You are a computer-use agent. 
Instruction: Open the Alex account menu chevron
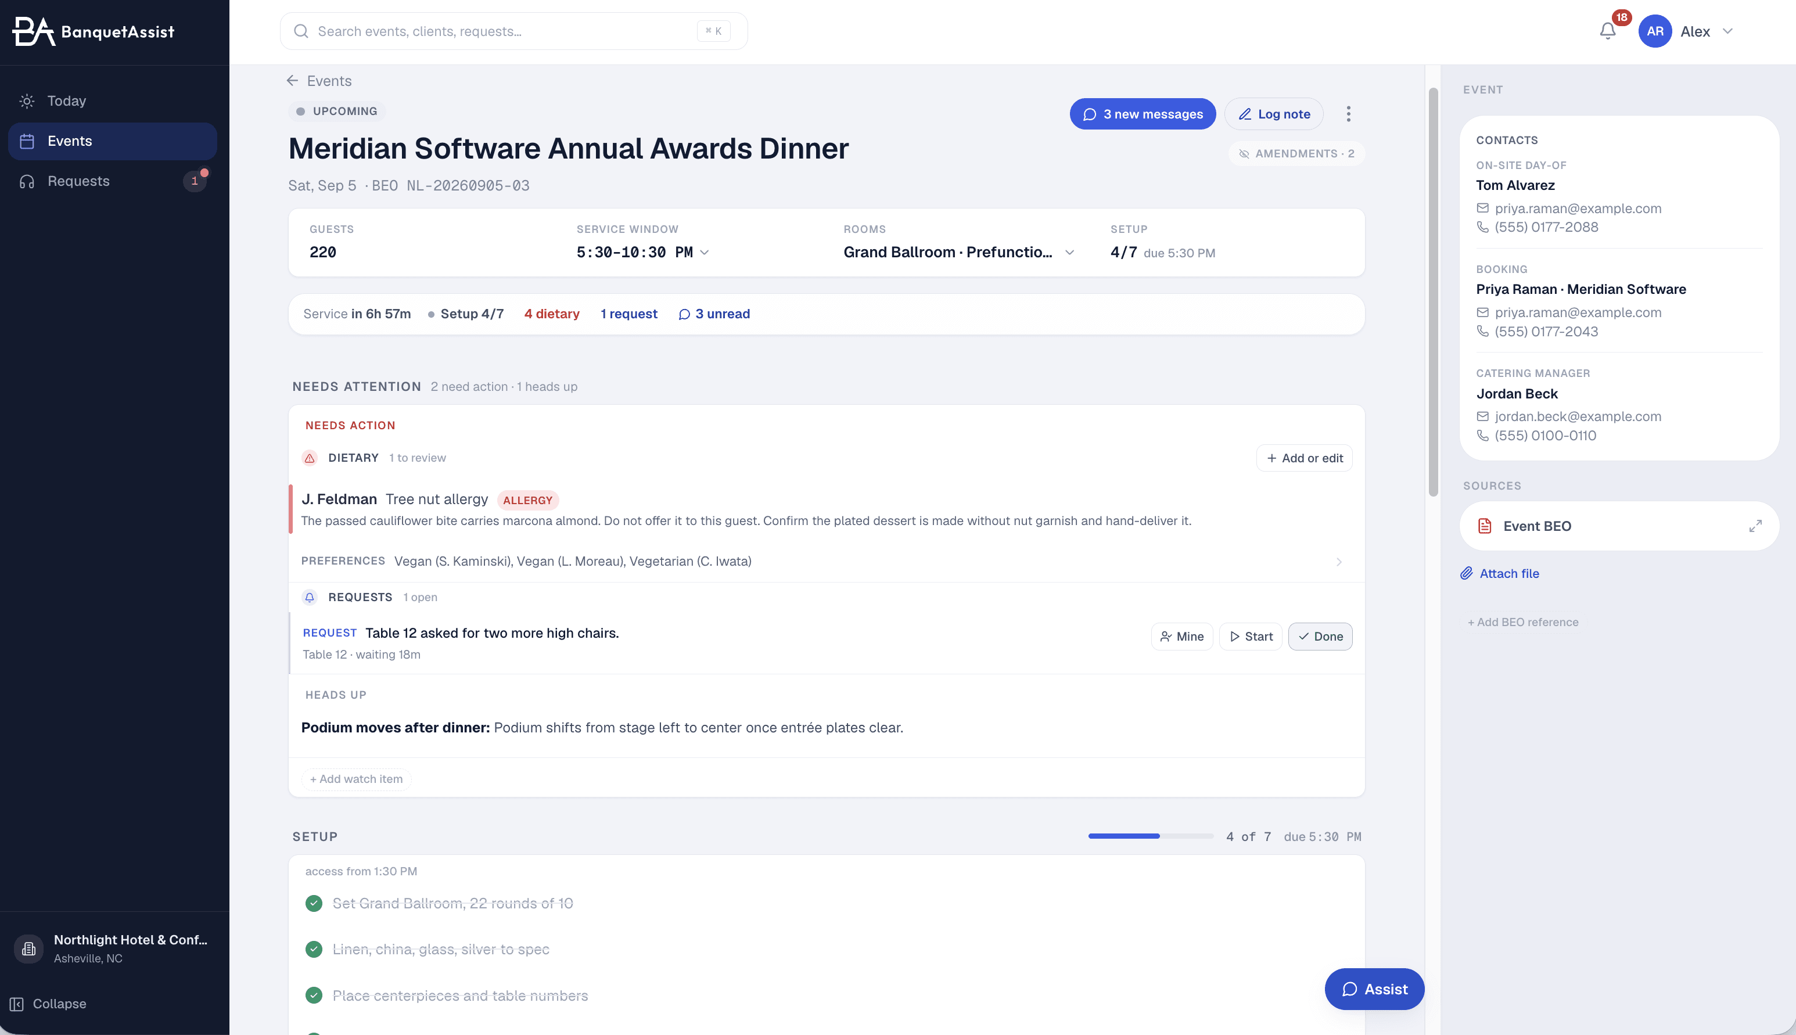[x=1728, y=31]
